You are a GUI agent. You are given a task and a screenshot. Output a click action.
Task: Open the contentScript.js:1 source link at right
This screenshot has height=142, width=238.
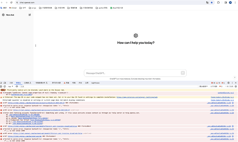[x=226, y=93]
